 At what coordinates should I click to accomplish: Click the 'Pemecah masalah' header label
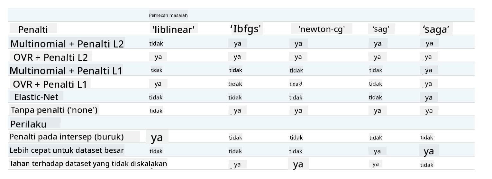(x=168, y=15)
